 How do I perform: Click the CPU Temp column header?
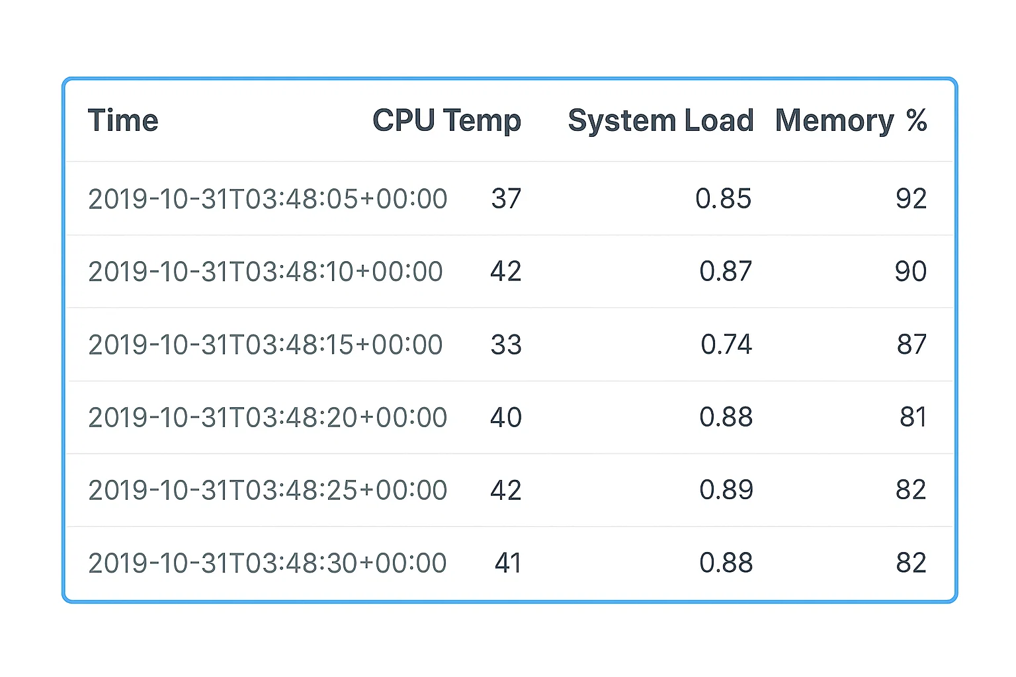tap(446, 122)
